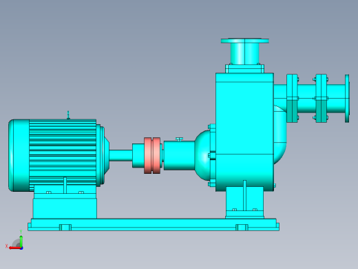
Task: Select the top discharge flange
Action: click(245, 41)
